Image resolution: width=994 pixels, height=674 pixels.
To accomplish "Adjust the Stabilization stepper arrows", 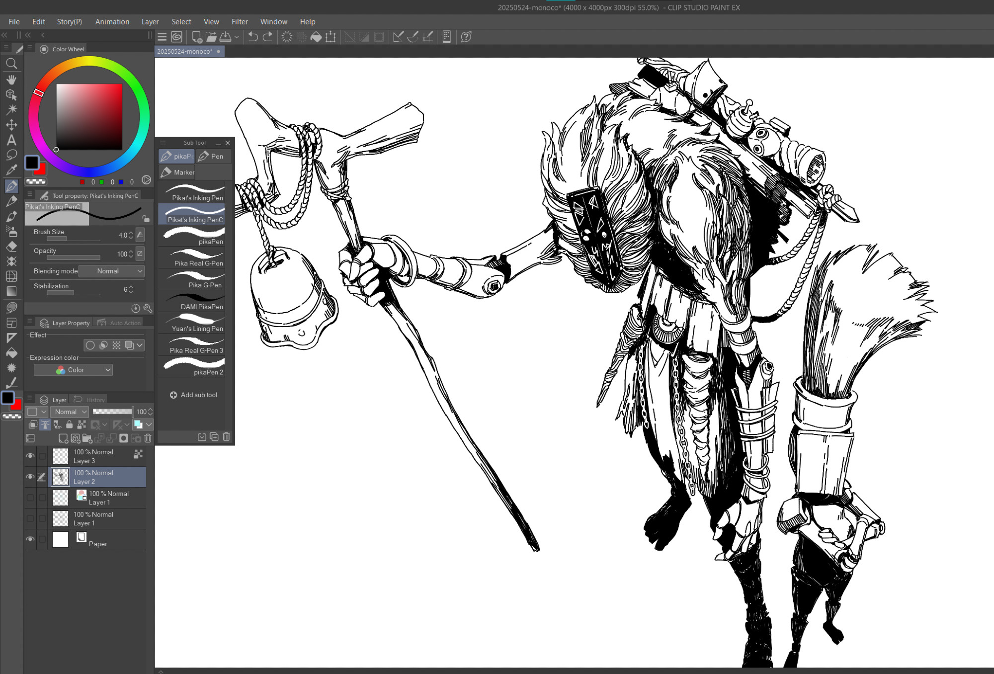I will 131,289.
